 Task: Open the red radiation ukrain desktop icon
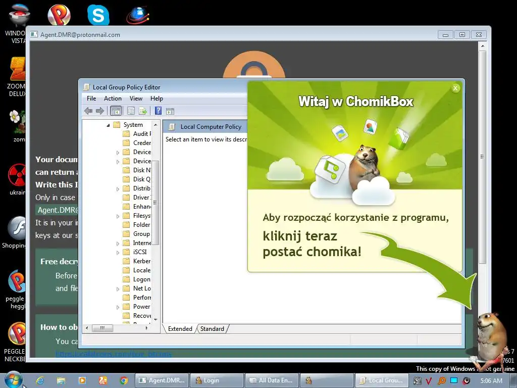(17, 179)
